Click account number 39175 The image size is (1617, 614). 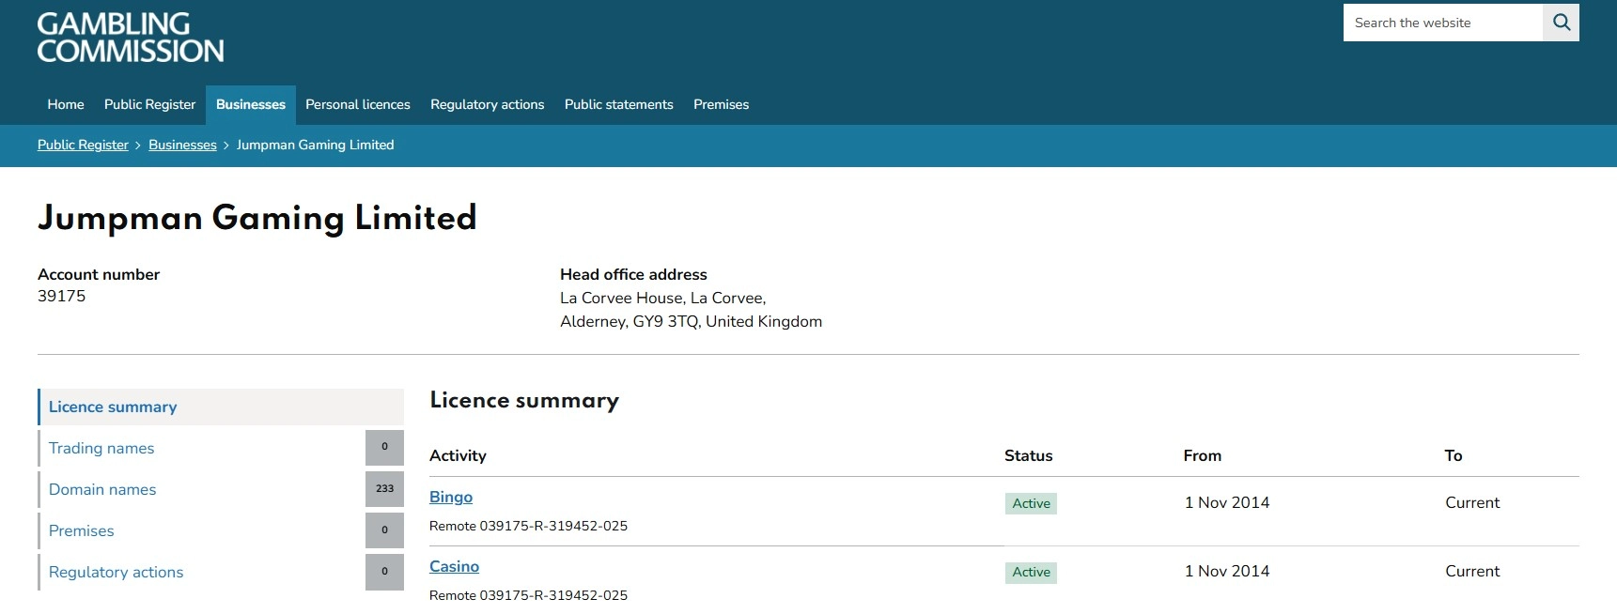click(x=62, y=296)
